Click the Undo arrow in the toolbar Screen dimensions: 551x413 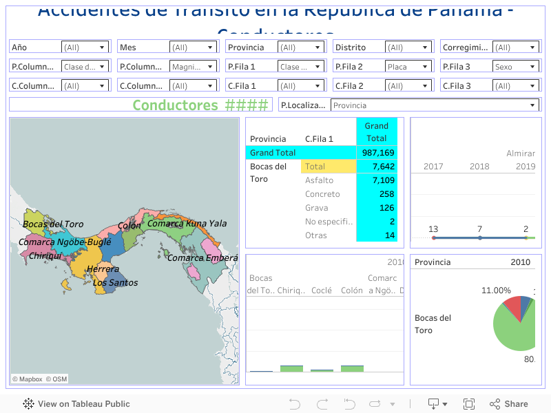(x=295, y=404)
